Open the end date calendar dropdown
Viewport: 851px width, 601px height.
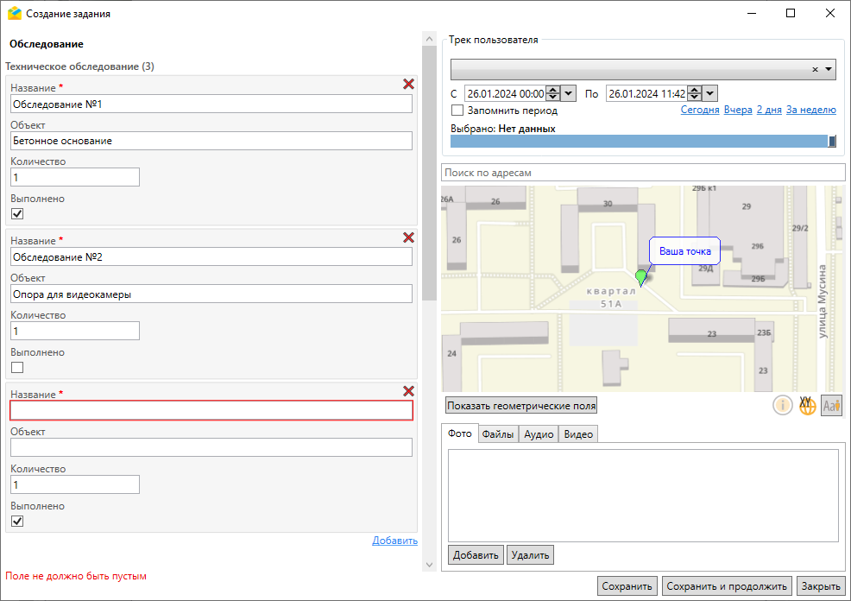(x=709, y=93)
